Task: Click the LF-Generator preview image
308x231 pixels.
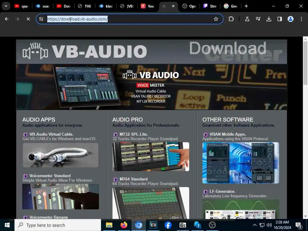Action: 241,209
